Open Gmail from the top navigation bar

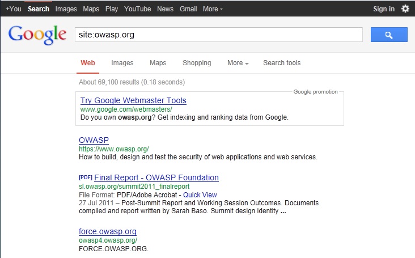(188, 9)
